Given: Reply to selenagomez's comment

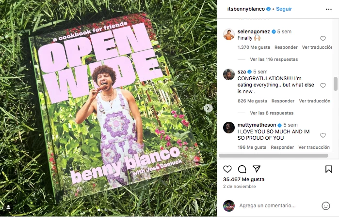Looking at the screenshot, I should tap(286, 47).
